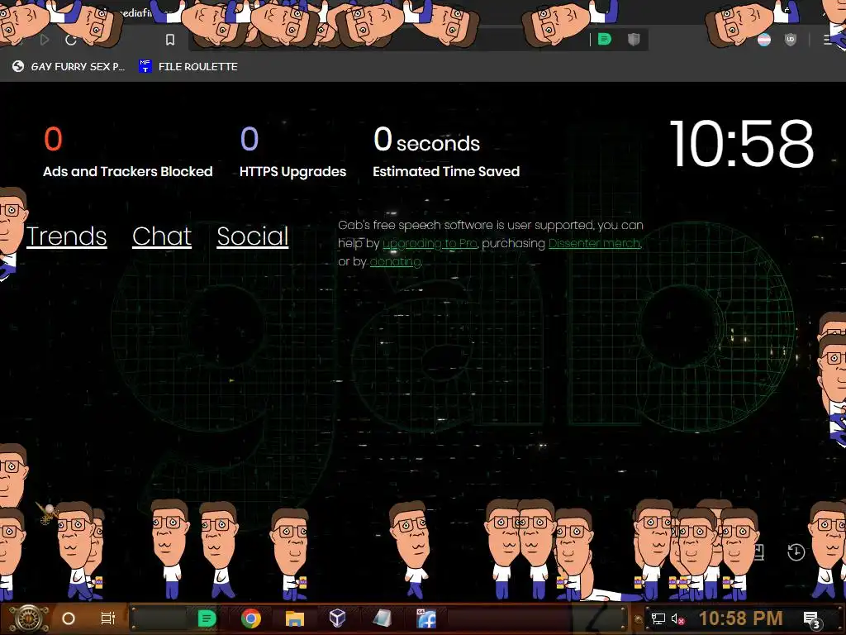Click the HTTPS Upgrades counter
The image size is (846, 635).
[293, 153]
